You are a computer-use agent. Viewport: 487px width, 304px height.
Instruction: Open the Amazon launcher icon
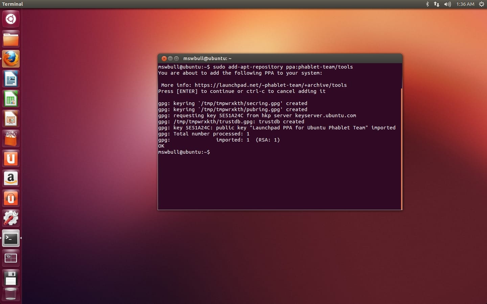click(11, 179)
